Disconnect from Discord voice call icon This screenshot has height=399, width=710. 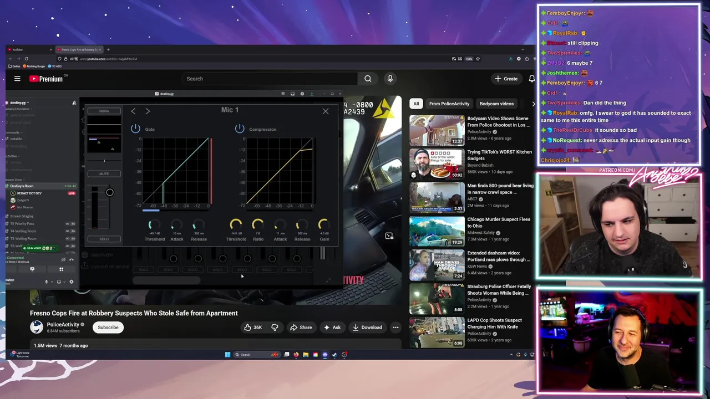click(x=71, y=260)
